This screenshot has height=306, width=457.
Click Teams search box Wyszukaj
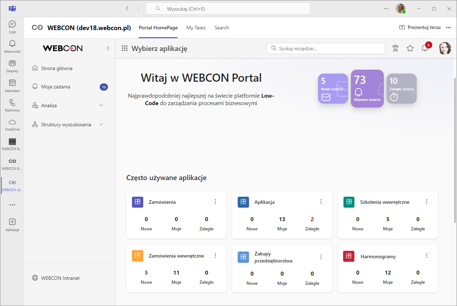pos(228,8)
